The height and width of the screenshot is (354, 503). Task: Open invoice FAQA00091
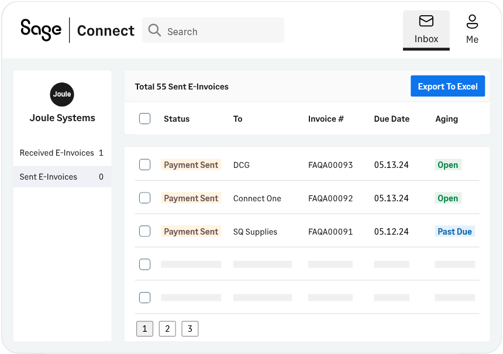pos(330,232)
